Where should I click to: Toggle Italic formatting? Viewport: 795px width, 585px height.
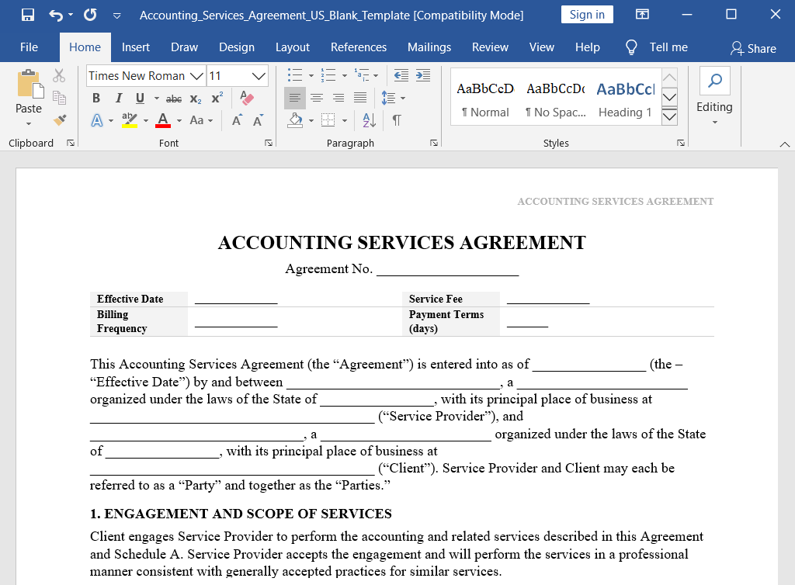point(119,99)
